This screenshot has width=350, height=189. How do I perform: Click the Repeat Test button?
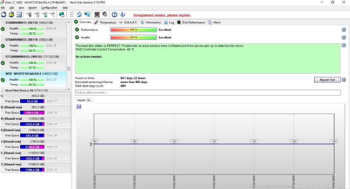[x=327, y=80]
